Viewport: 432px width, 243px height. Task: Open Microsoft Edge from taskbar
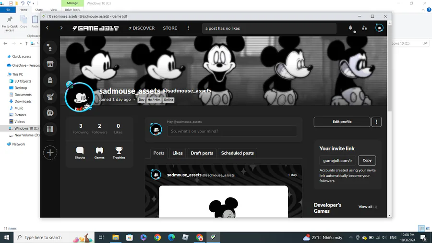pyautogui.click(x=171, y=237)
